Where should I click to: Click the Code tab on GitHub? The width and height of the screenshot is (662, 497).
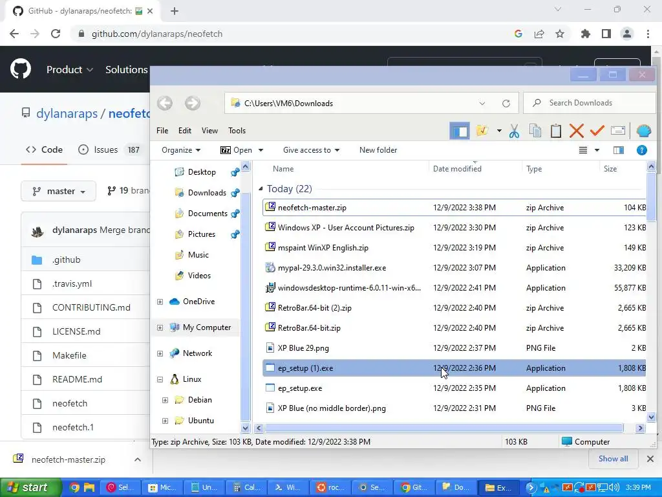45,149
